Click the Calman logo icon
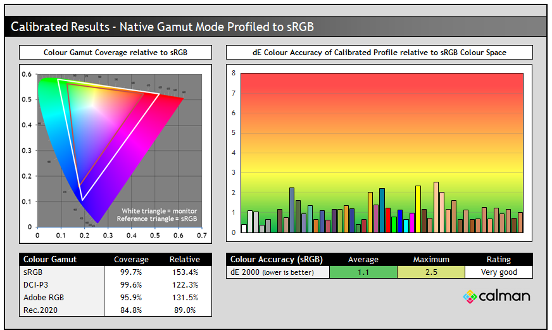 [470, 296]
